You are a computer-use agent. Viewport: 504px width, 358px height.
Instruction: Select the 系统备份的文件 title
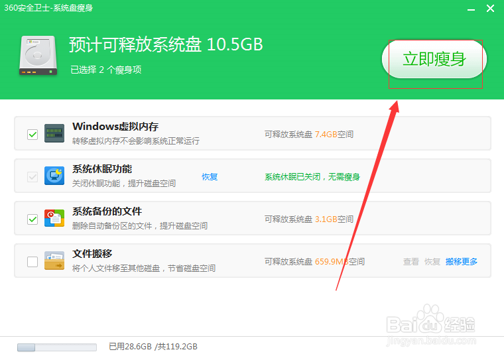[107, 211]
